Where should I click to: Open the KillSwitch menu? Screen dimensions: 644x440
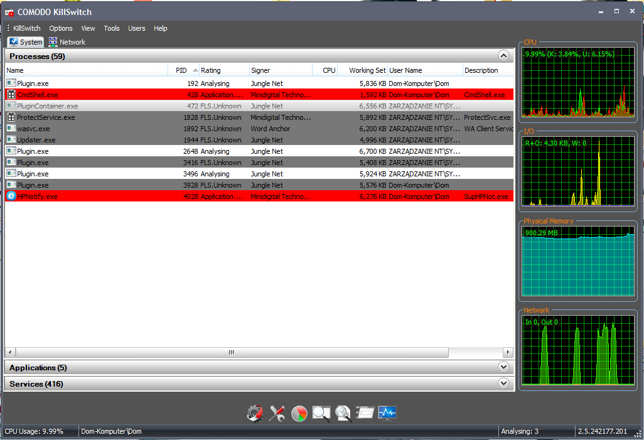pos(27,28)
